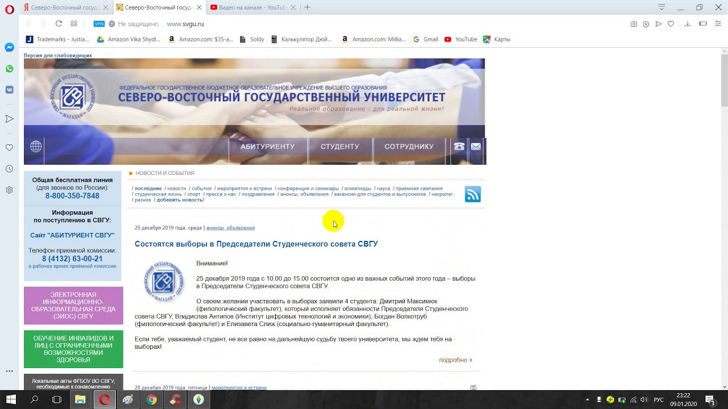Open File Explorer from the taskbar
Image resolution: width=728 pixels, height=409 pixels.
(x=80, y=399)
